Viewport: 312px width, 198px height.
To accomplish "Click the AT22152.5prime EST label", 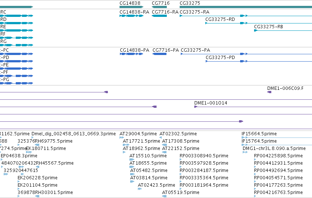I will (181, 148).
